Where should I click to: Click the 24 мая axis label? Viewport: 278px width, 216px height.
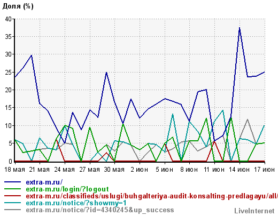(x=65, y=170)
